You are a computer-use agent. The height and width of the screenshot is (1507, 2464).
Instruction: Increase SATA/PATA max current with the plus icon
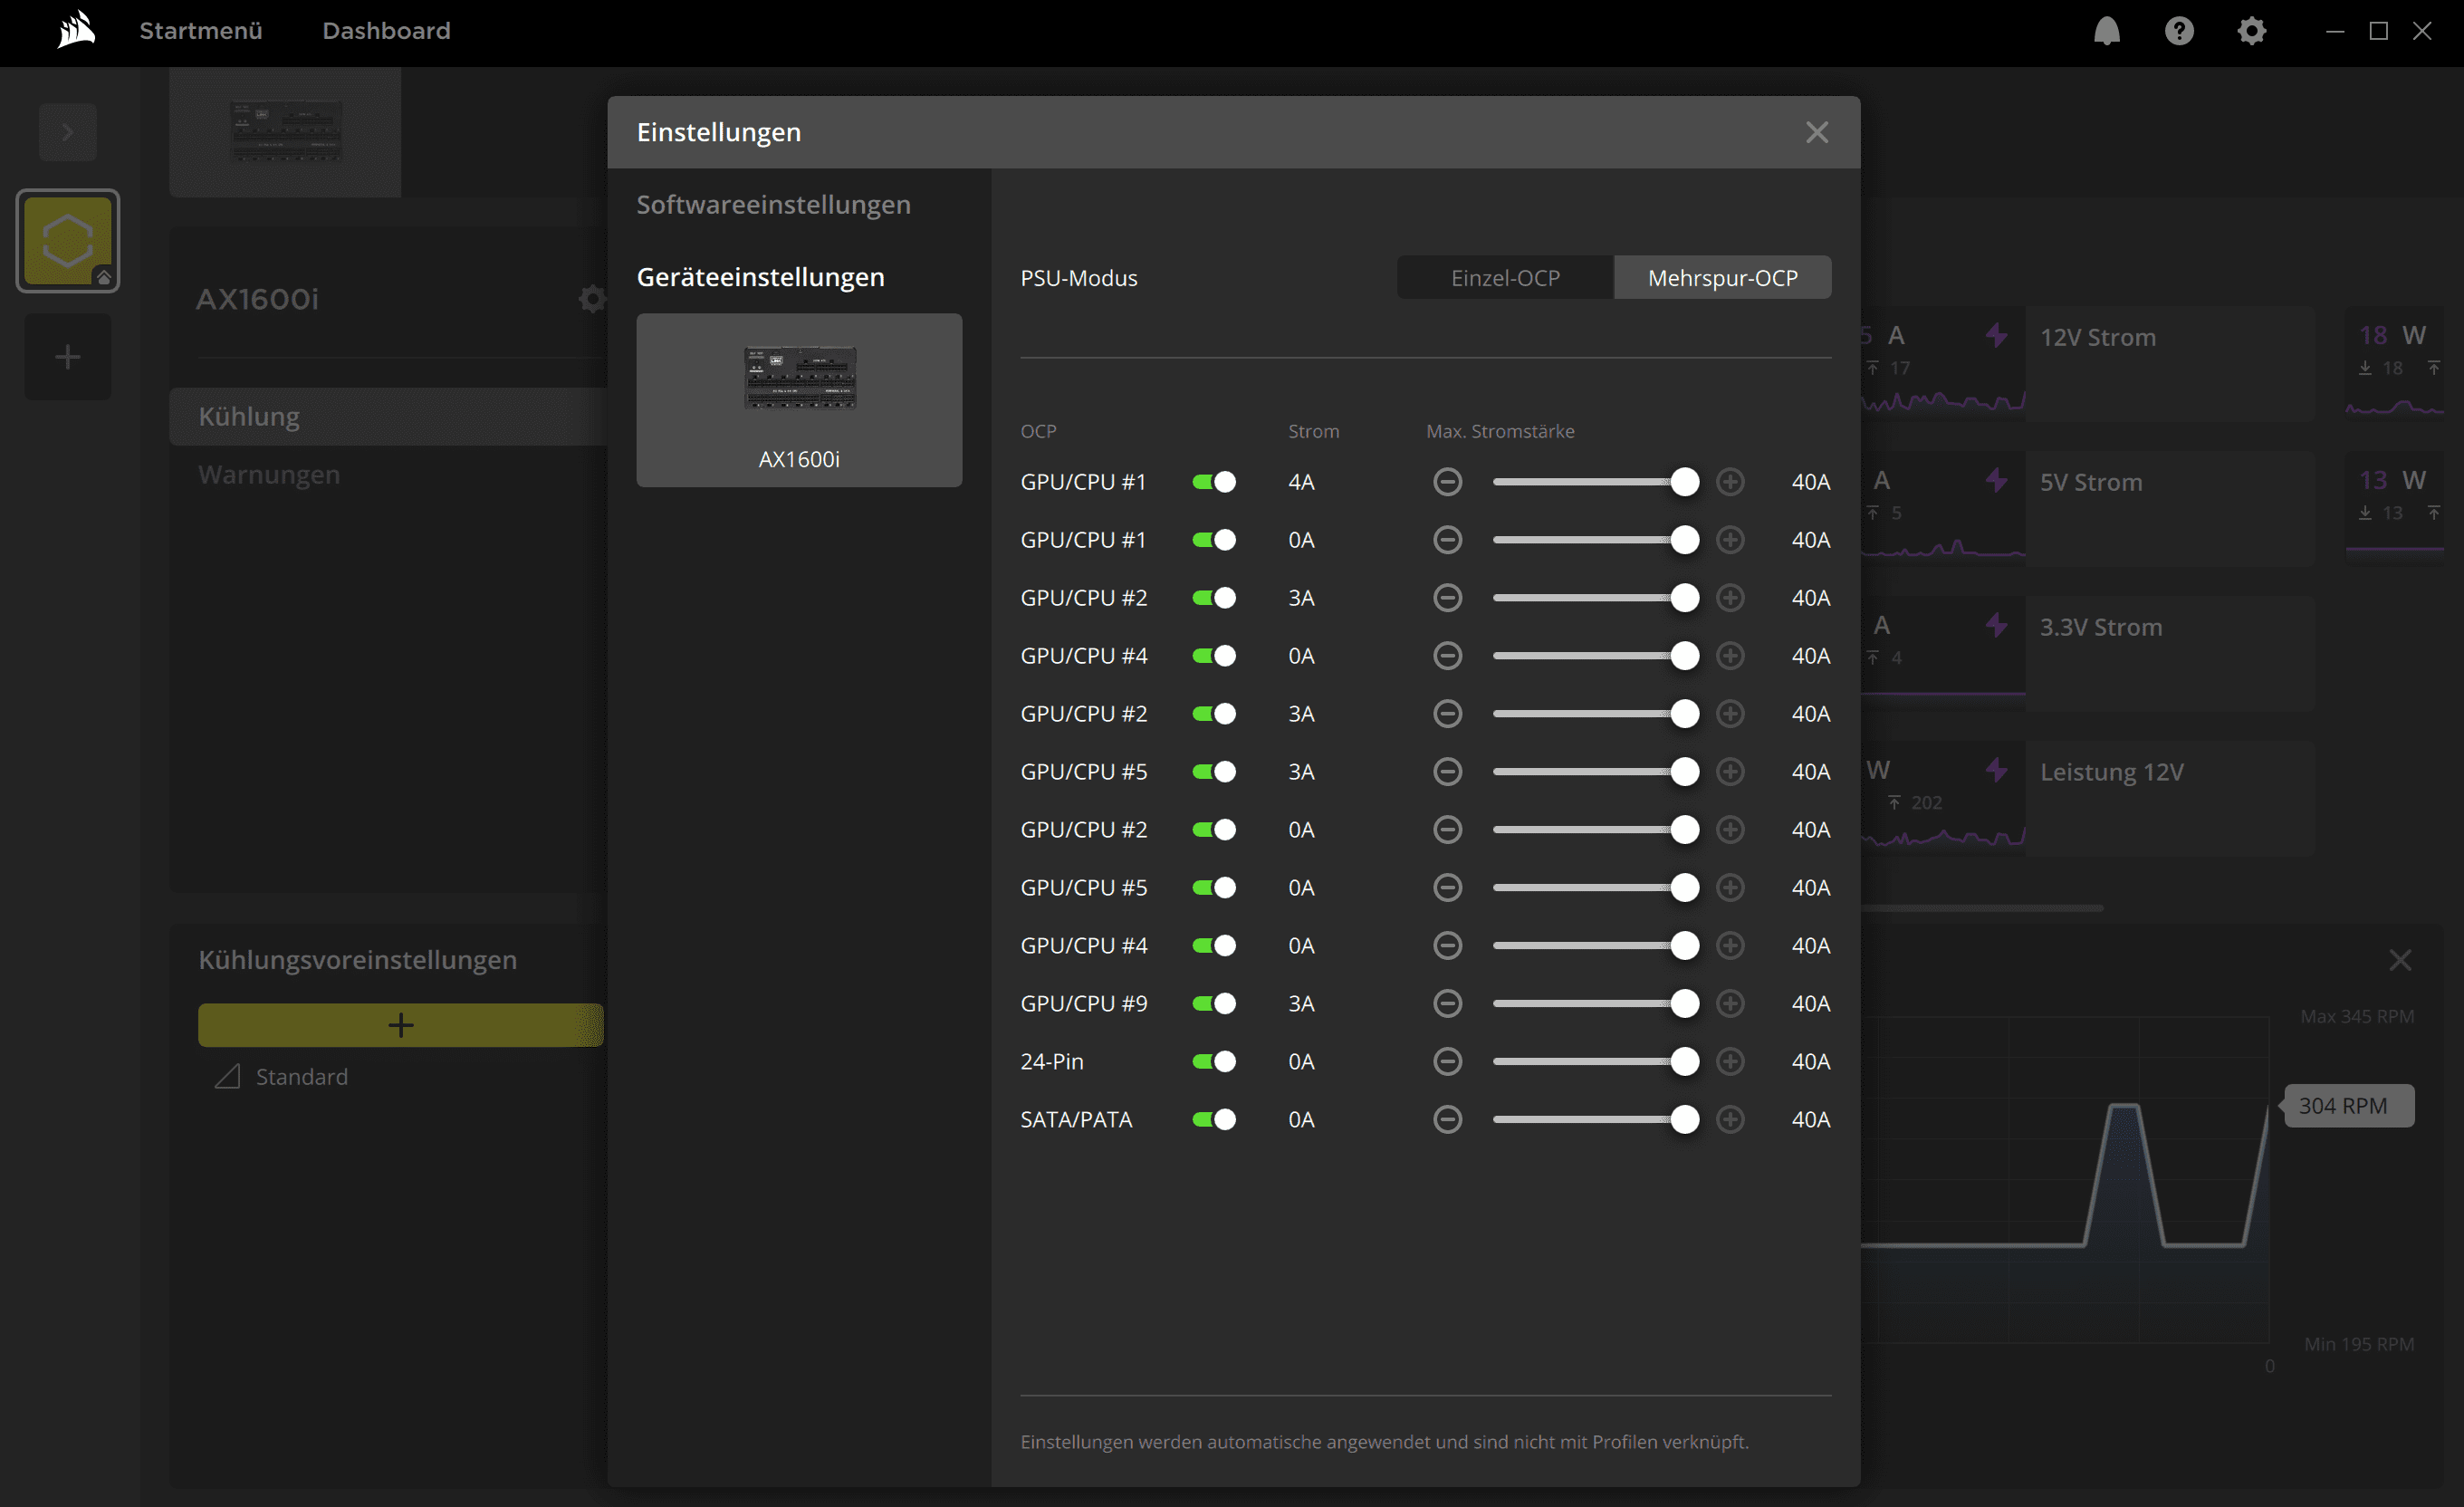[1730, 1119]
